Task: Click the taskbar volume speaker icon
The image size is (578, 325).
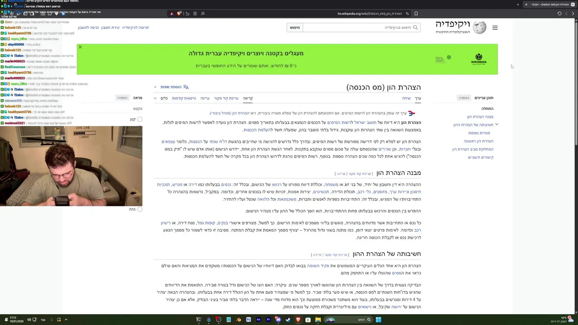Action: (x=28, y=320)
